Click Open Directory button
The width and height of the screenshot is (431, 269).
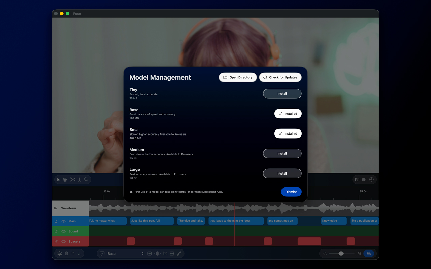point(238,77)
